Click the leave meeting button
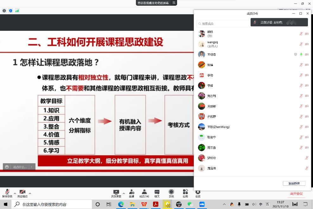The width and height of the screenshot is (313, 209). pos(296,193)
